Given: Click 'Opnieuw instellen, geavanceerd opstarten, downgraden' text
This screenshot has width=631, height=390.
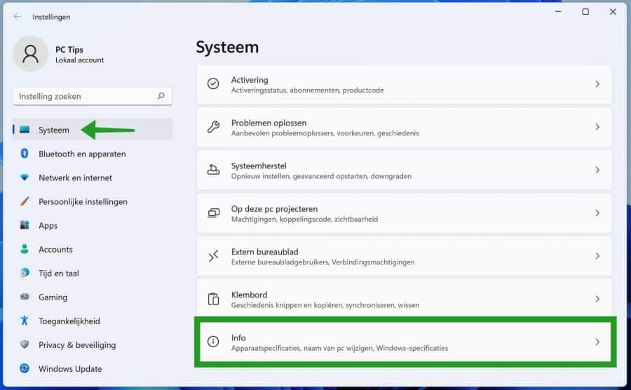Looking at the screenshot, I should [321, 176].
